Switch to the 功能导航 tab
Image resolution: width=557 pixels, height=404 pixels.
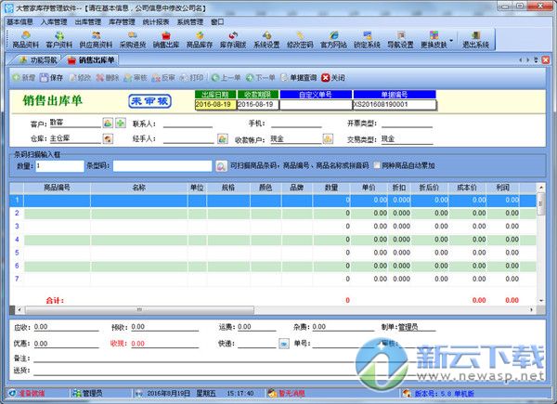click(38, 60)
